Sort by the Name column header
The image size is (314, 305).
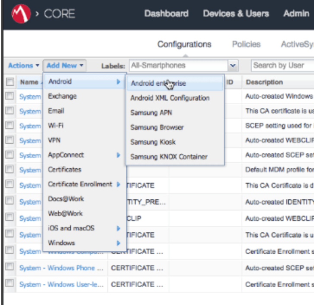coord(29,82)
